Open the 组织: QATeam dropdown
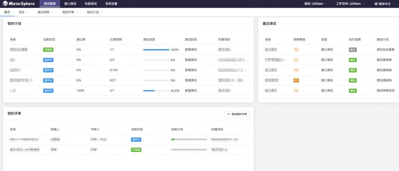 tap(318, 4)
